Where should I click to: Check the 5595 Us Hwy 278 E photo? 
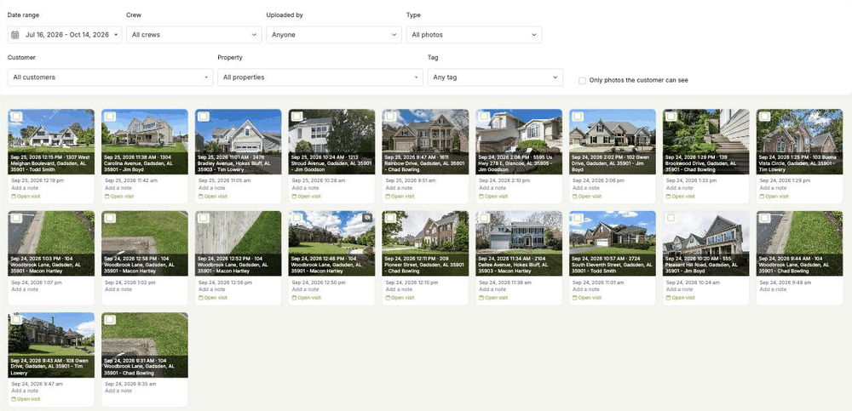tap(484, 117)
